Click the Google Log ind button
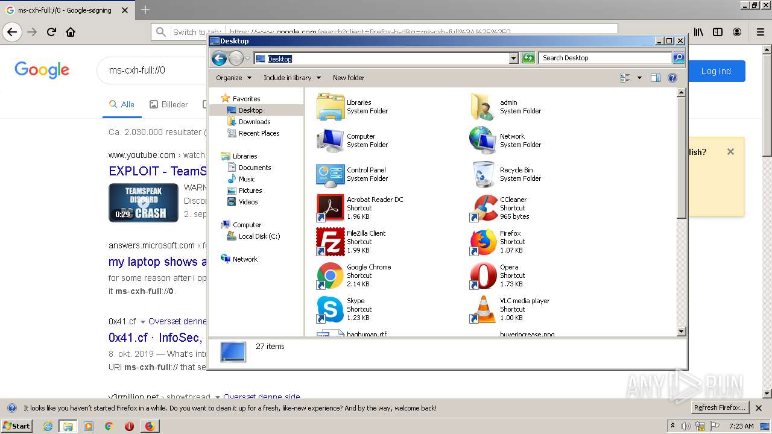The width and height of the screenshot is (772, 434). pyautogui.click(x=716, y=71)
